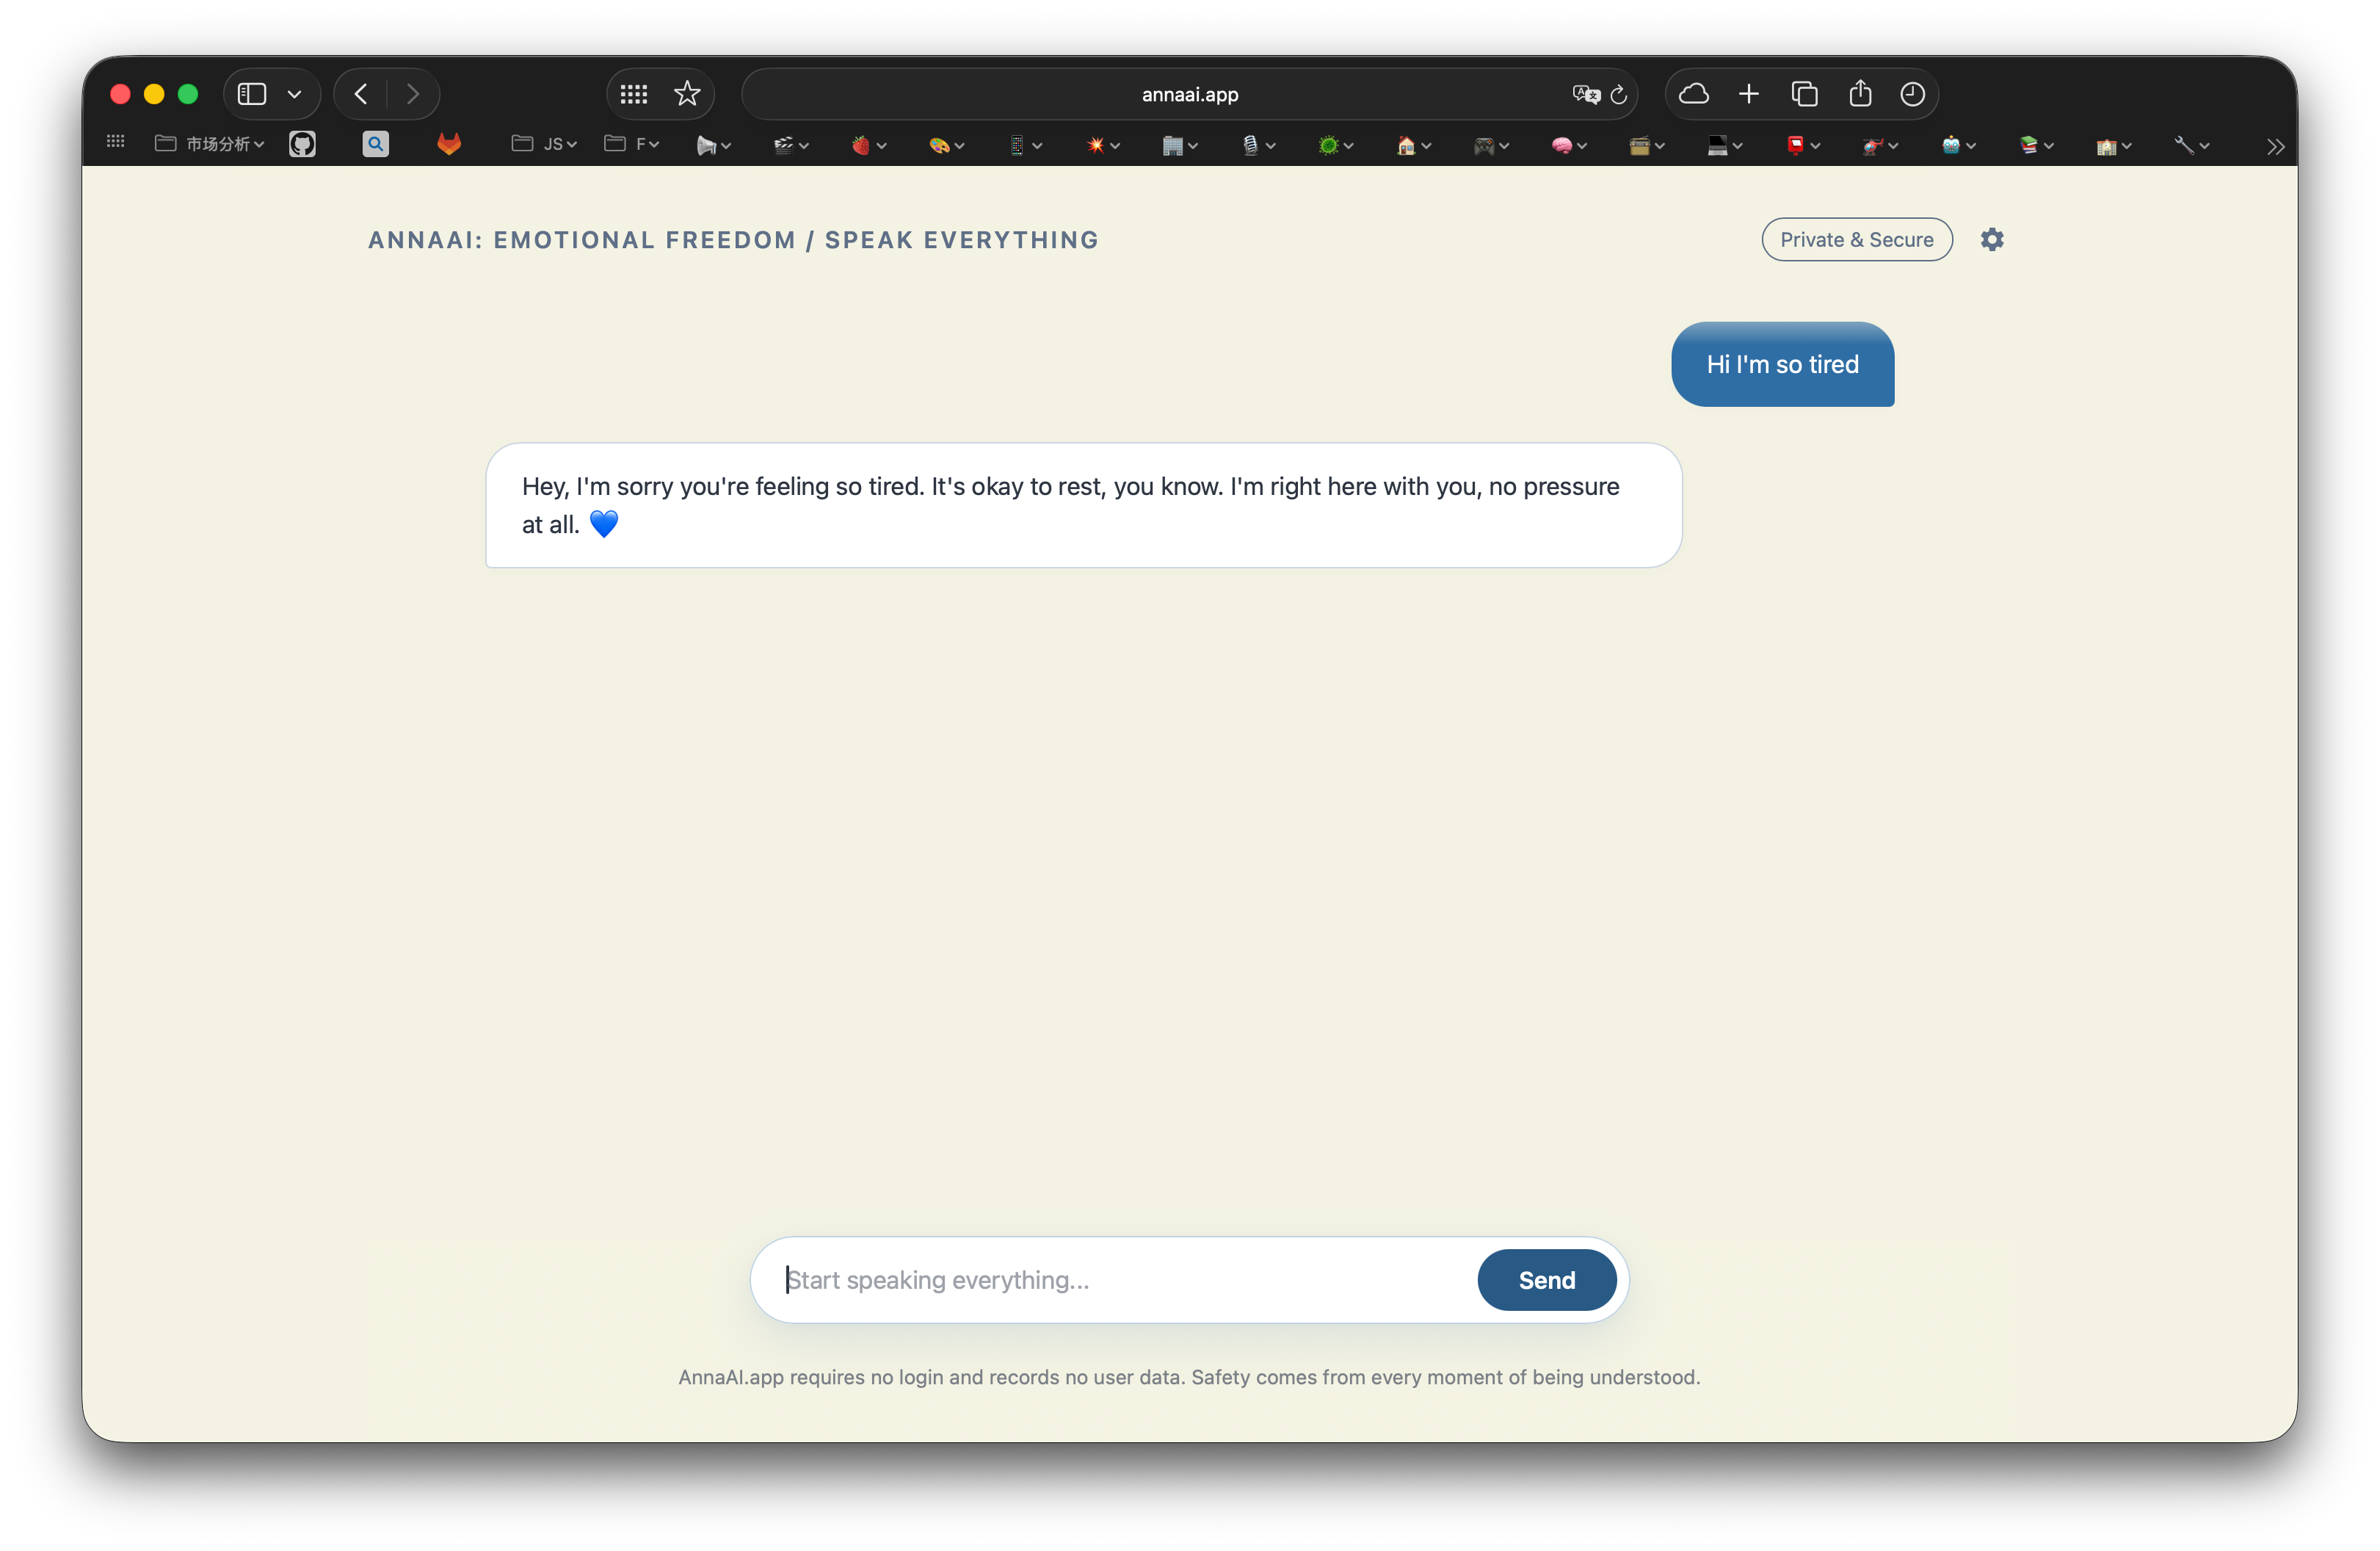Screen dimensions: 2380x1551
Task: Click the Start speaking everything input field
Action: pyautogui.click(x=1050, y=1280)
